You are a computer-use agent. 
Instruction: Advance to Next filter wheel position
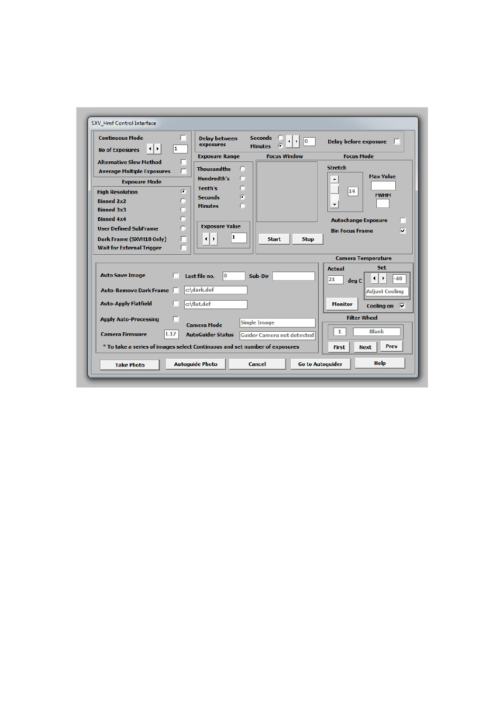click(x=365, y=348)
